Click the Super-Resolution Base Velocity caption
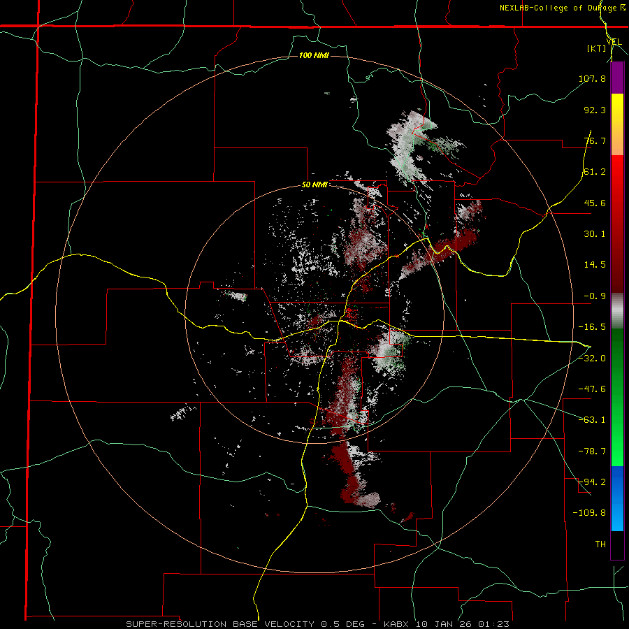This screenshot has height=629, width=629. 318,624
